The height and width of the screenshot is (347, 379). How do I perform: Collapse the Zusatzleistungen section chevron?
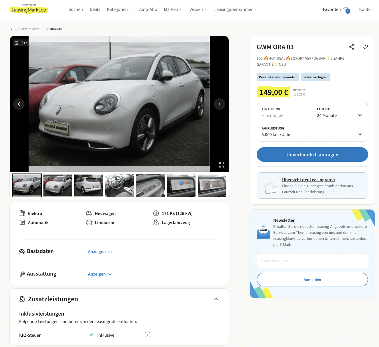[x=216, y=299]
